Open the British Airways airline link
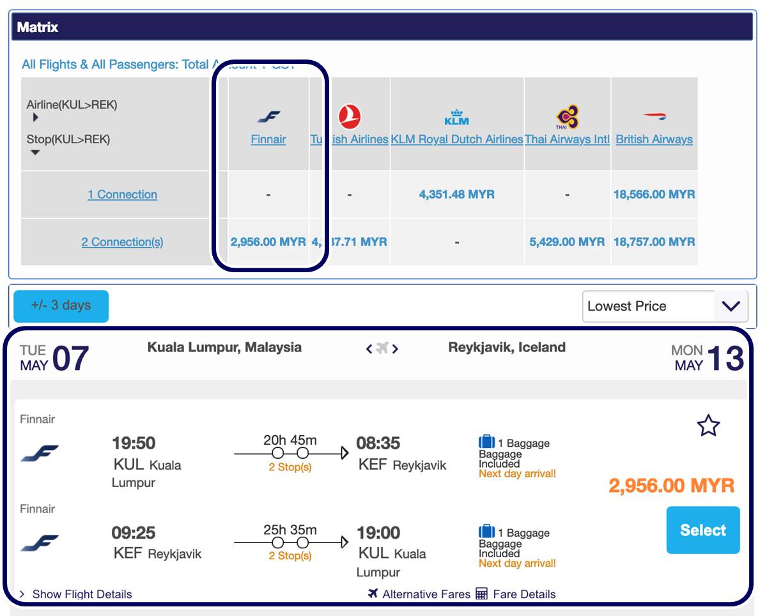 click(x=654, y=139)
